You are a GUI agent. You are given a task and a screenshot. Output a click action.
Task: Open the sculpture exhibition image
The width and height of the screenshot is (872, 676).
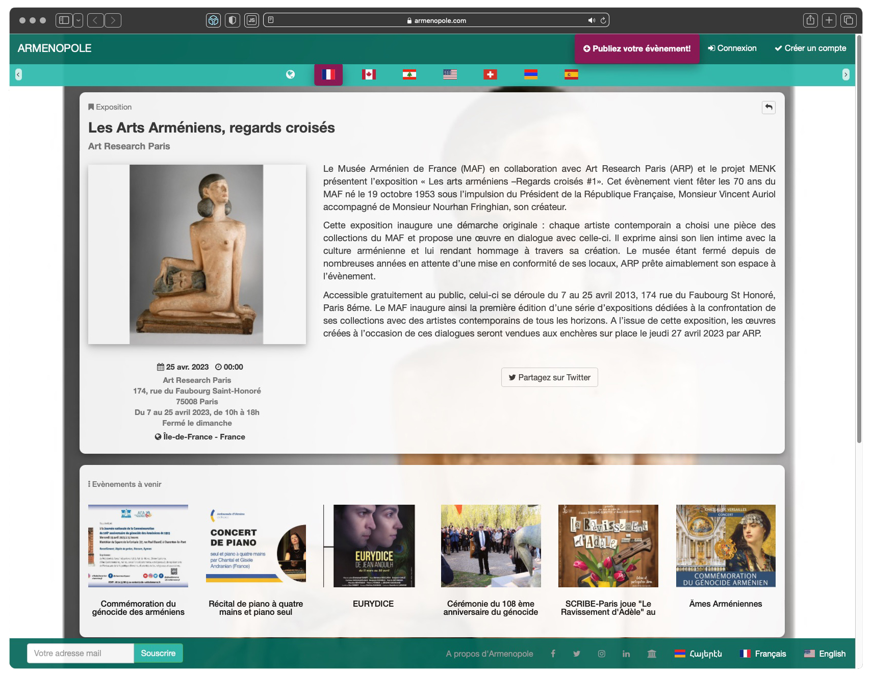pyautogui.click(x=197, y=254)
